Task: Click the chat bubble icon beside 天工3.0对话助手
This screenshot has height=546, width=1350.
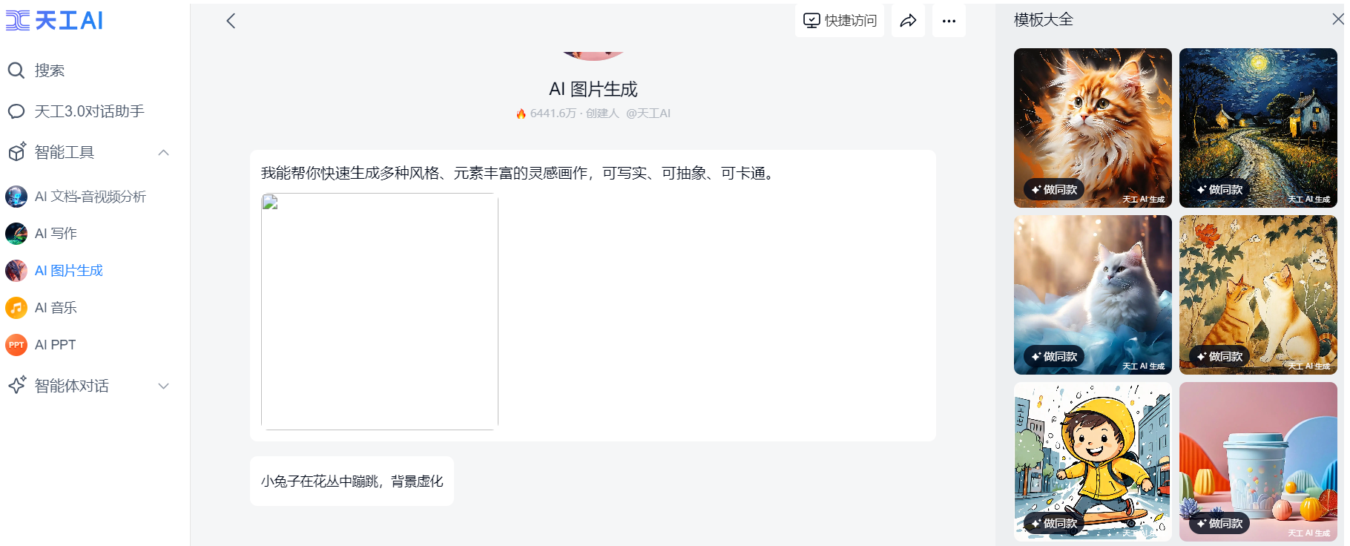Action: click(16, 111)
